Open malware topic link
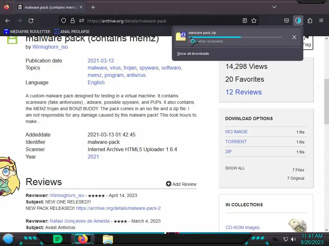This screenshot has height=246, width=329. [x=97, y=68]
